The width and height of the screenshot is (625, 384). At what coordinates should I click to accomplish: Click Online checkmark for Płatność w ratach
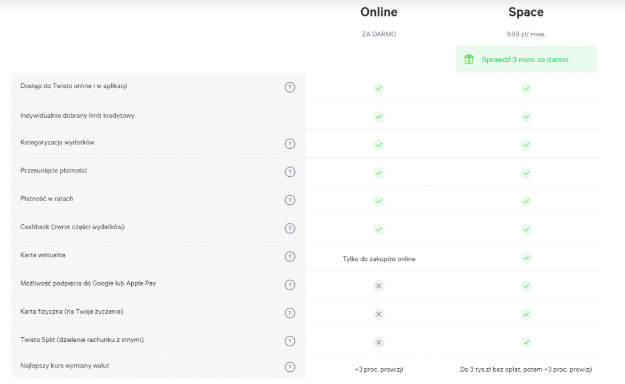(378, 201)
